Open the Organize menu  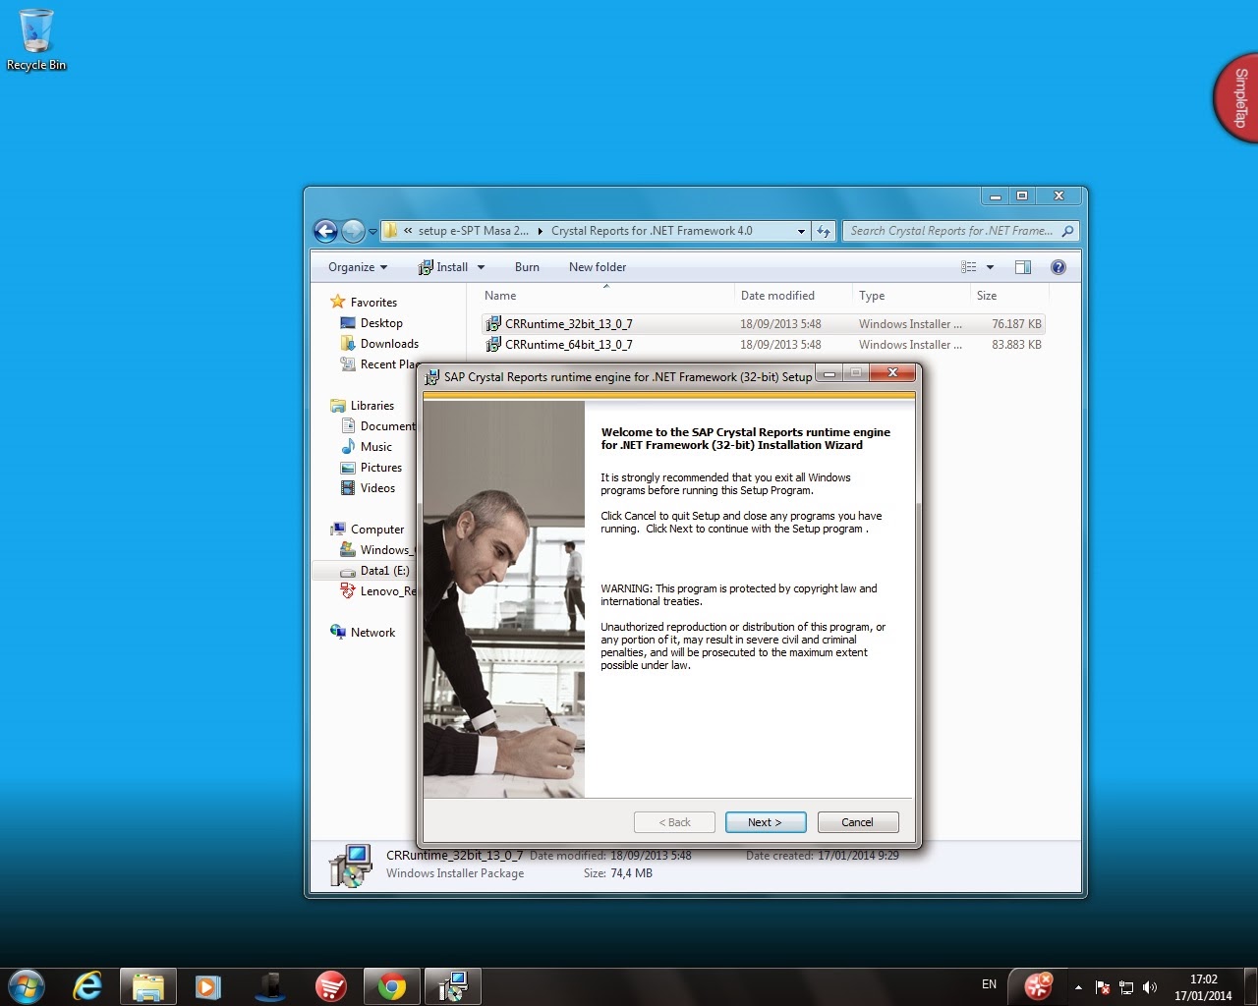click(x=358, y=267)
